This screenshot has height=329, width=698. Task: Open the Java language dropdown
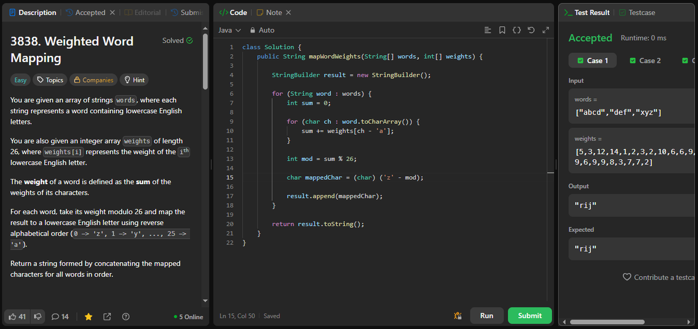click(229, 30)
